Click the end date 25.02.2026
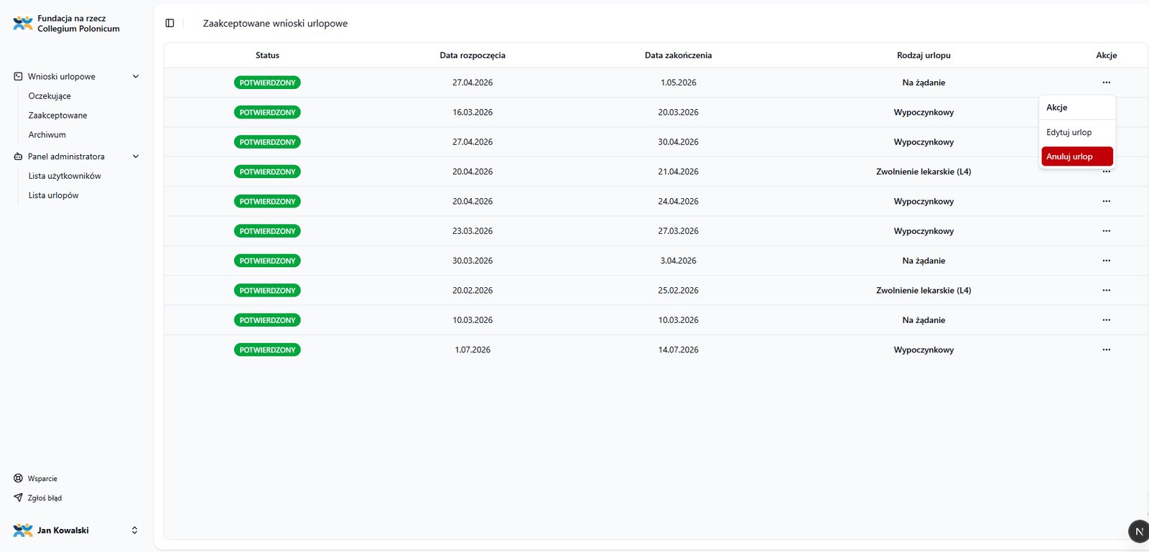Screen dimensions: 1149x552 coord(678,291)
